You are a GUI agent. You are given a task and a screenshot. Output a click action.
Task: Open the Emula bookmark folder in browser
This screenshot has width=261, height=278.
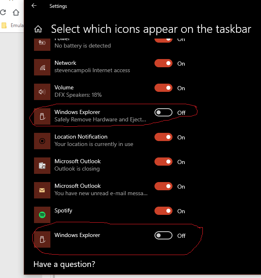(x=12, y=25)
